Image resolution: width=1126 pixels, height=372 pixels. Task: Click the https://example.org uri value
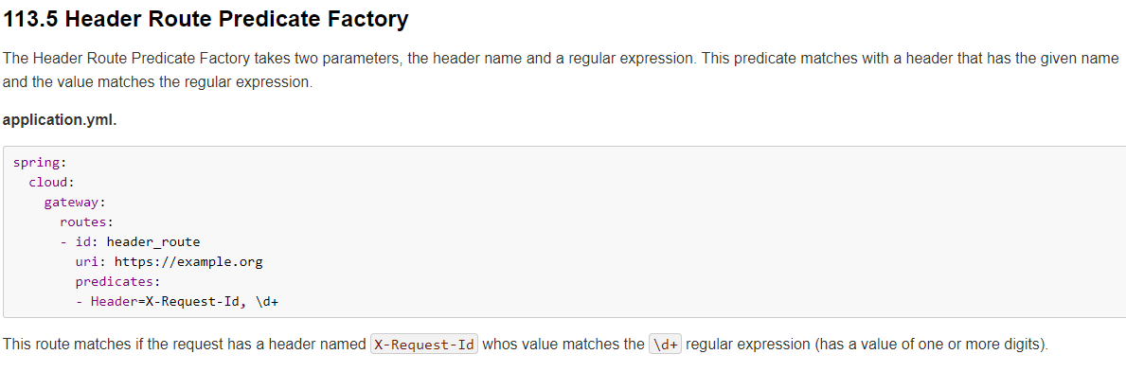point(188,261)
